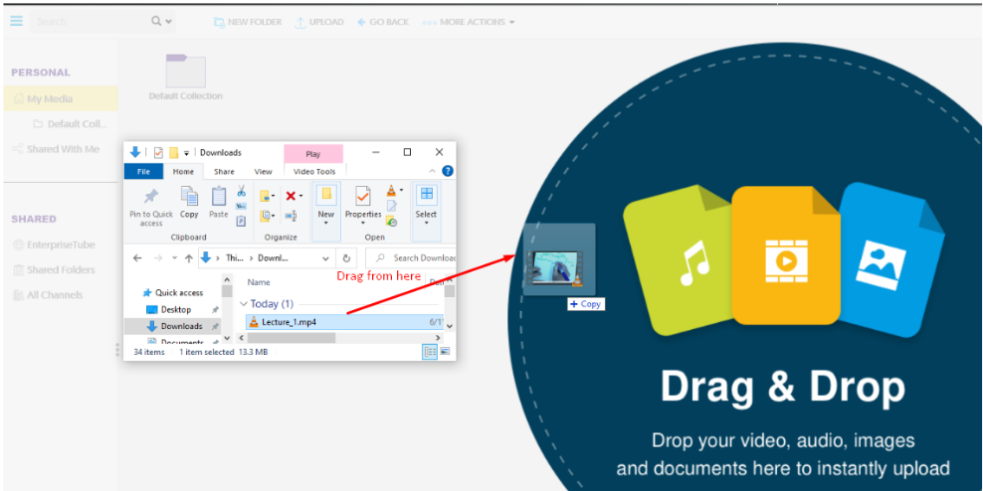This screenshot has height=491, width=983.
Task: Click the Paste clipboard icon
Action: 218,197
